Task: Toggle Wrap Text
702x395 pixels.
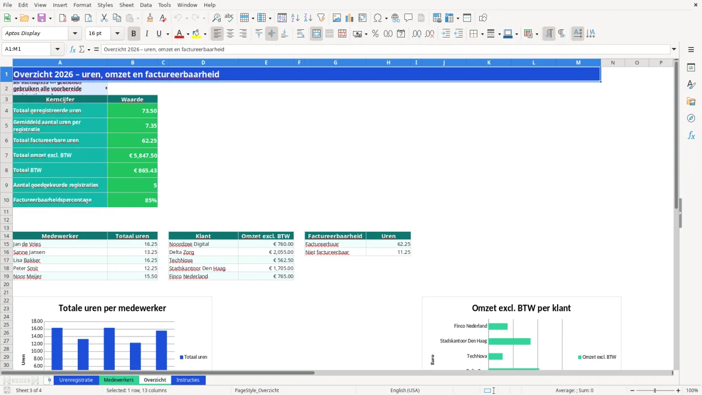Action: (301, 34)
